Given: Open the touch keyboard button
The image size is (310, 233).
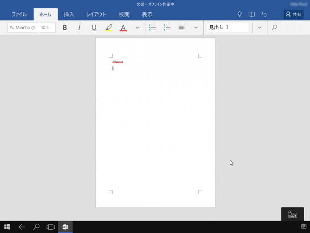Looking at the screenshot, I should 292,214.
